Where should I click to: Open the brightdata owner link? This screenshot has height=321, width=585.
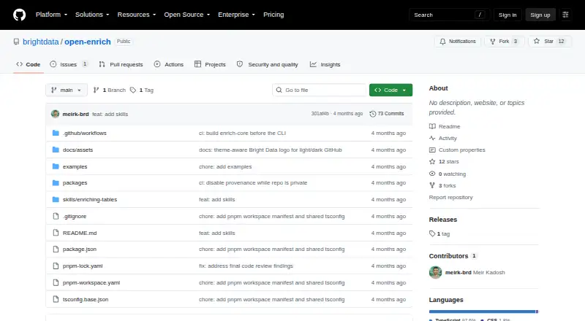click(41, 42)
